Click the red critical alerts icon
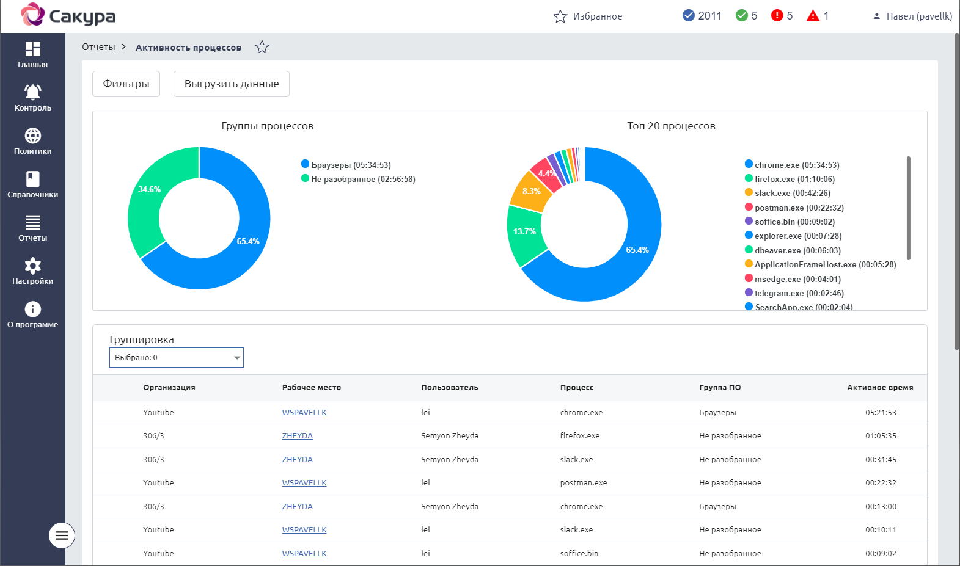 (777, 16)
